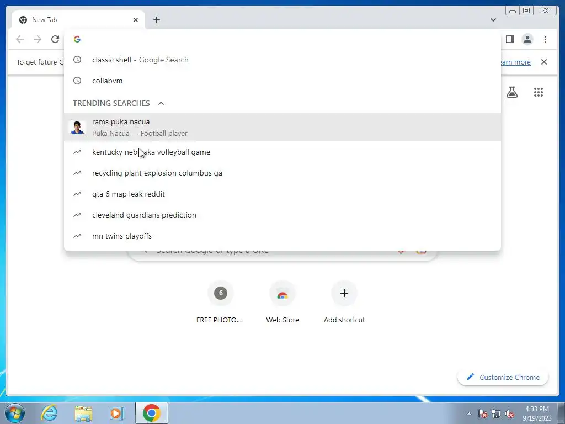
Task: Open the network tray icon
Action: pyautogui.click(x=496, y=414)
